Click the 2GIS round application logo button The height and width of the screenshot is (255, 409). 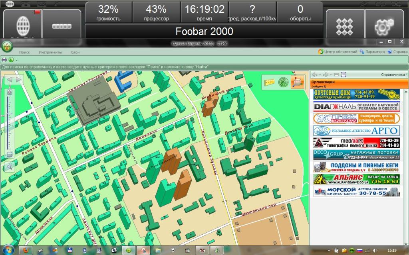[7, 46]
